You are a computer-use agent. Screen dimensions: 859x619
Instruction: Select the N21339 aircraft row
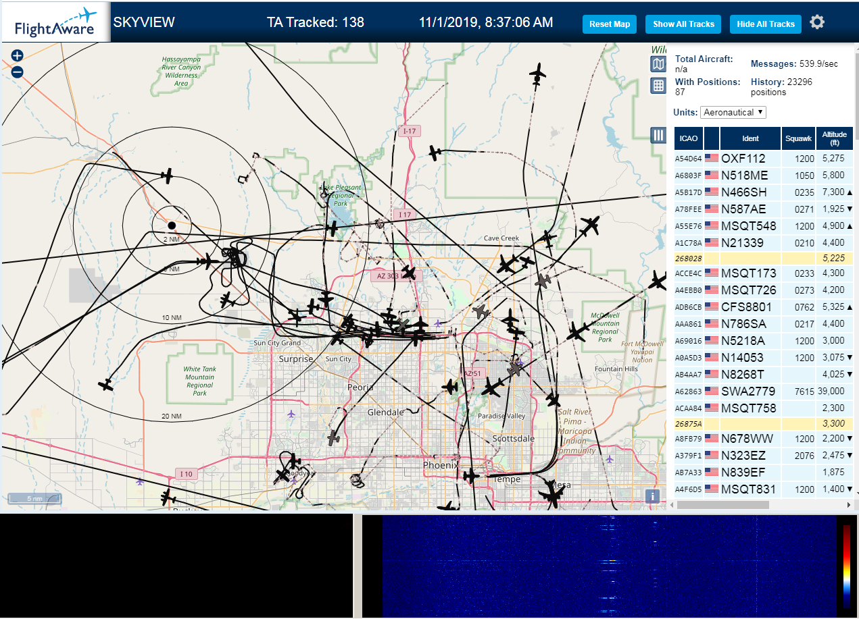763,242
